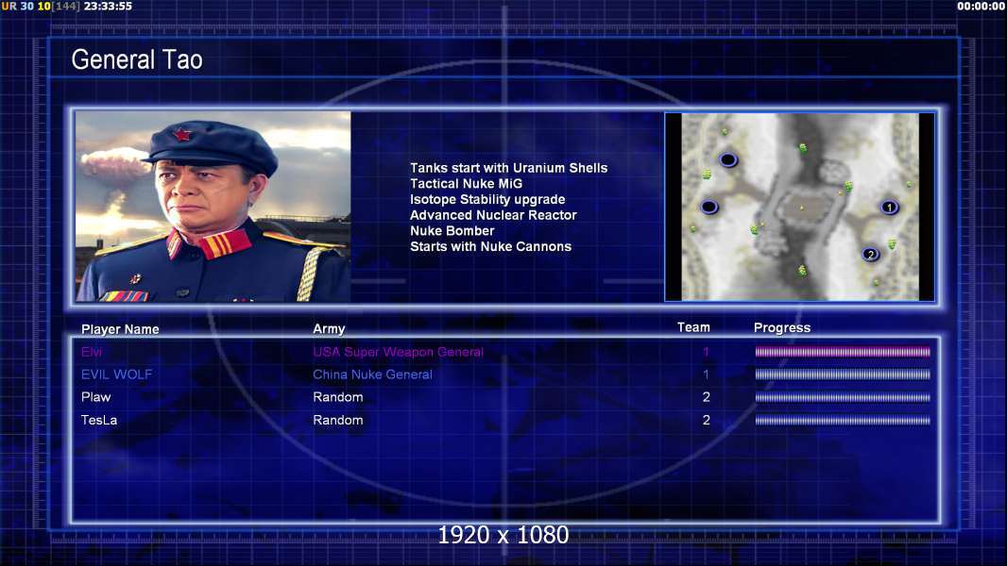Click the 1920 x 1080 resolution label
1007x566 pixels.
(503, 535)
